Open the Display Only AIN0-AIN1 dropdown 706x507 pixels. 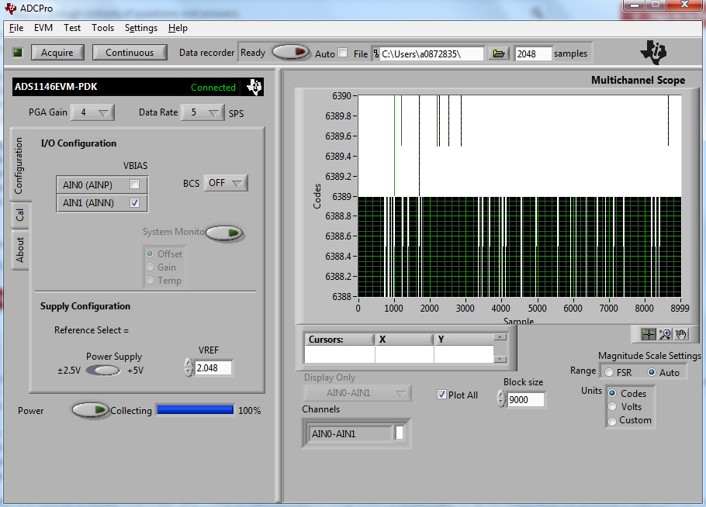(357, 393)
